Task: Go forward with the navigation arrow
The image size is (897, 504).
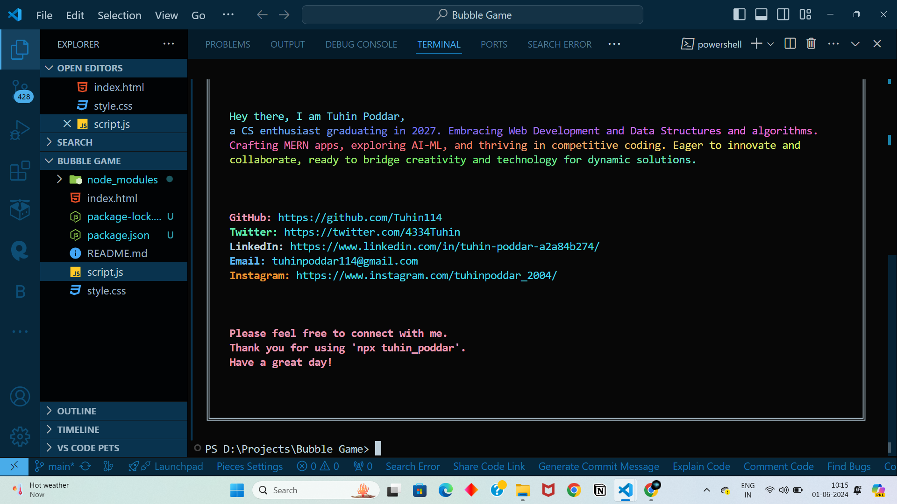Action: (284, 15)
